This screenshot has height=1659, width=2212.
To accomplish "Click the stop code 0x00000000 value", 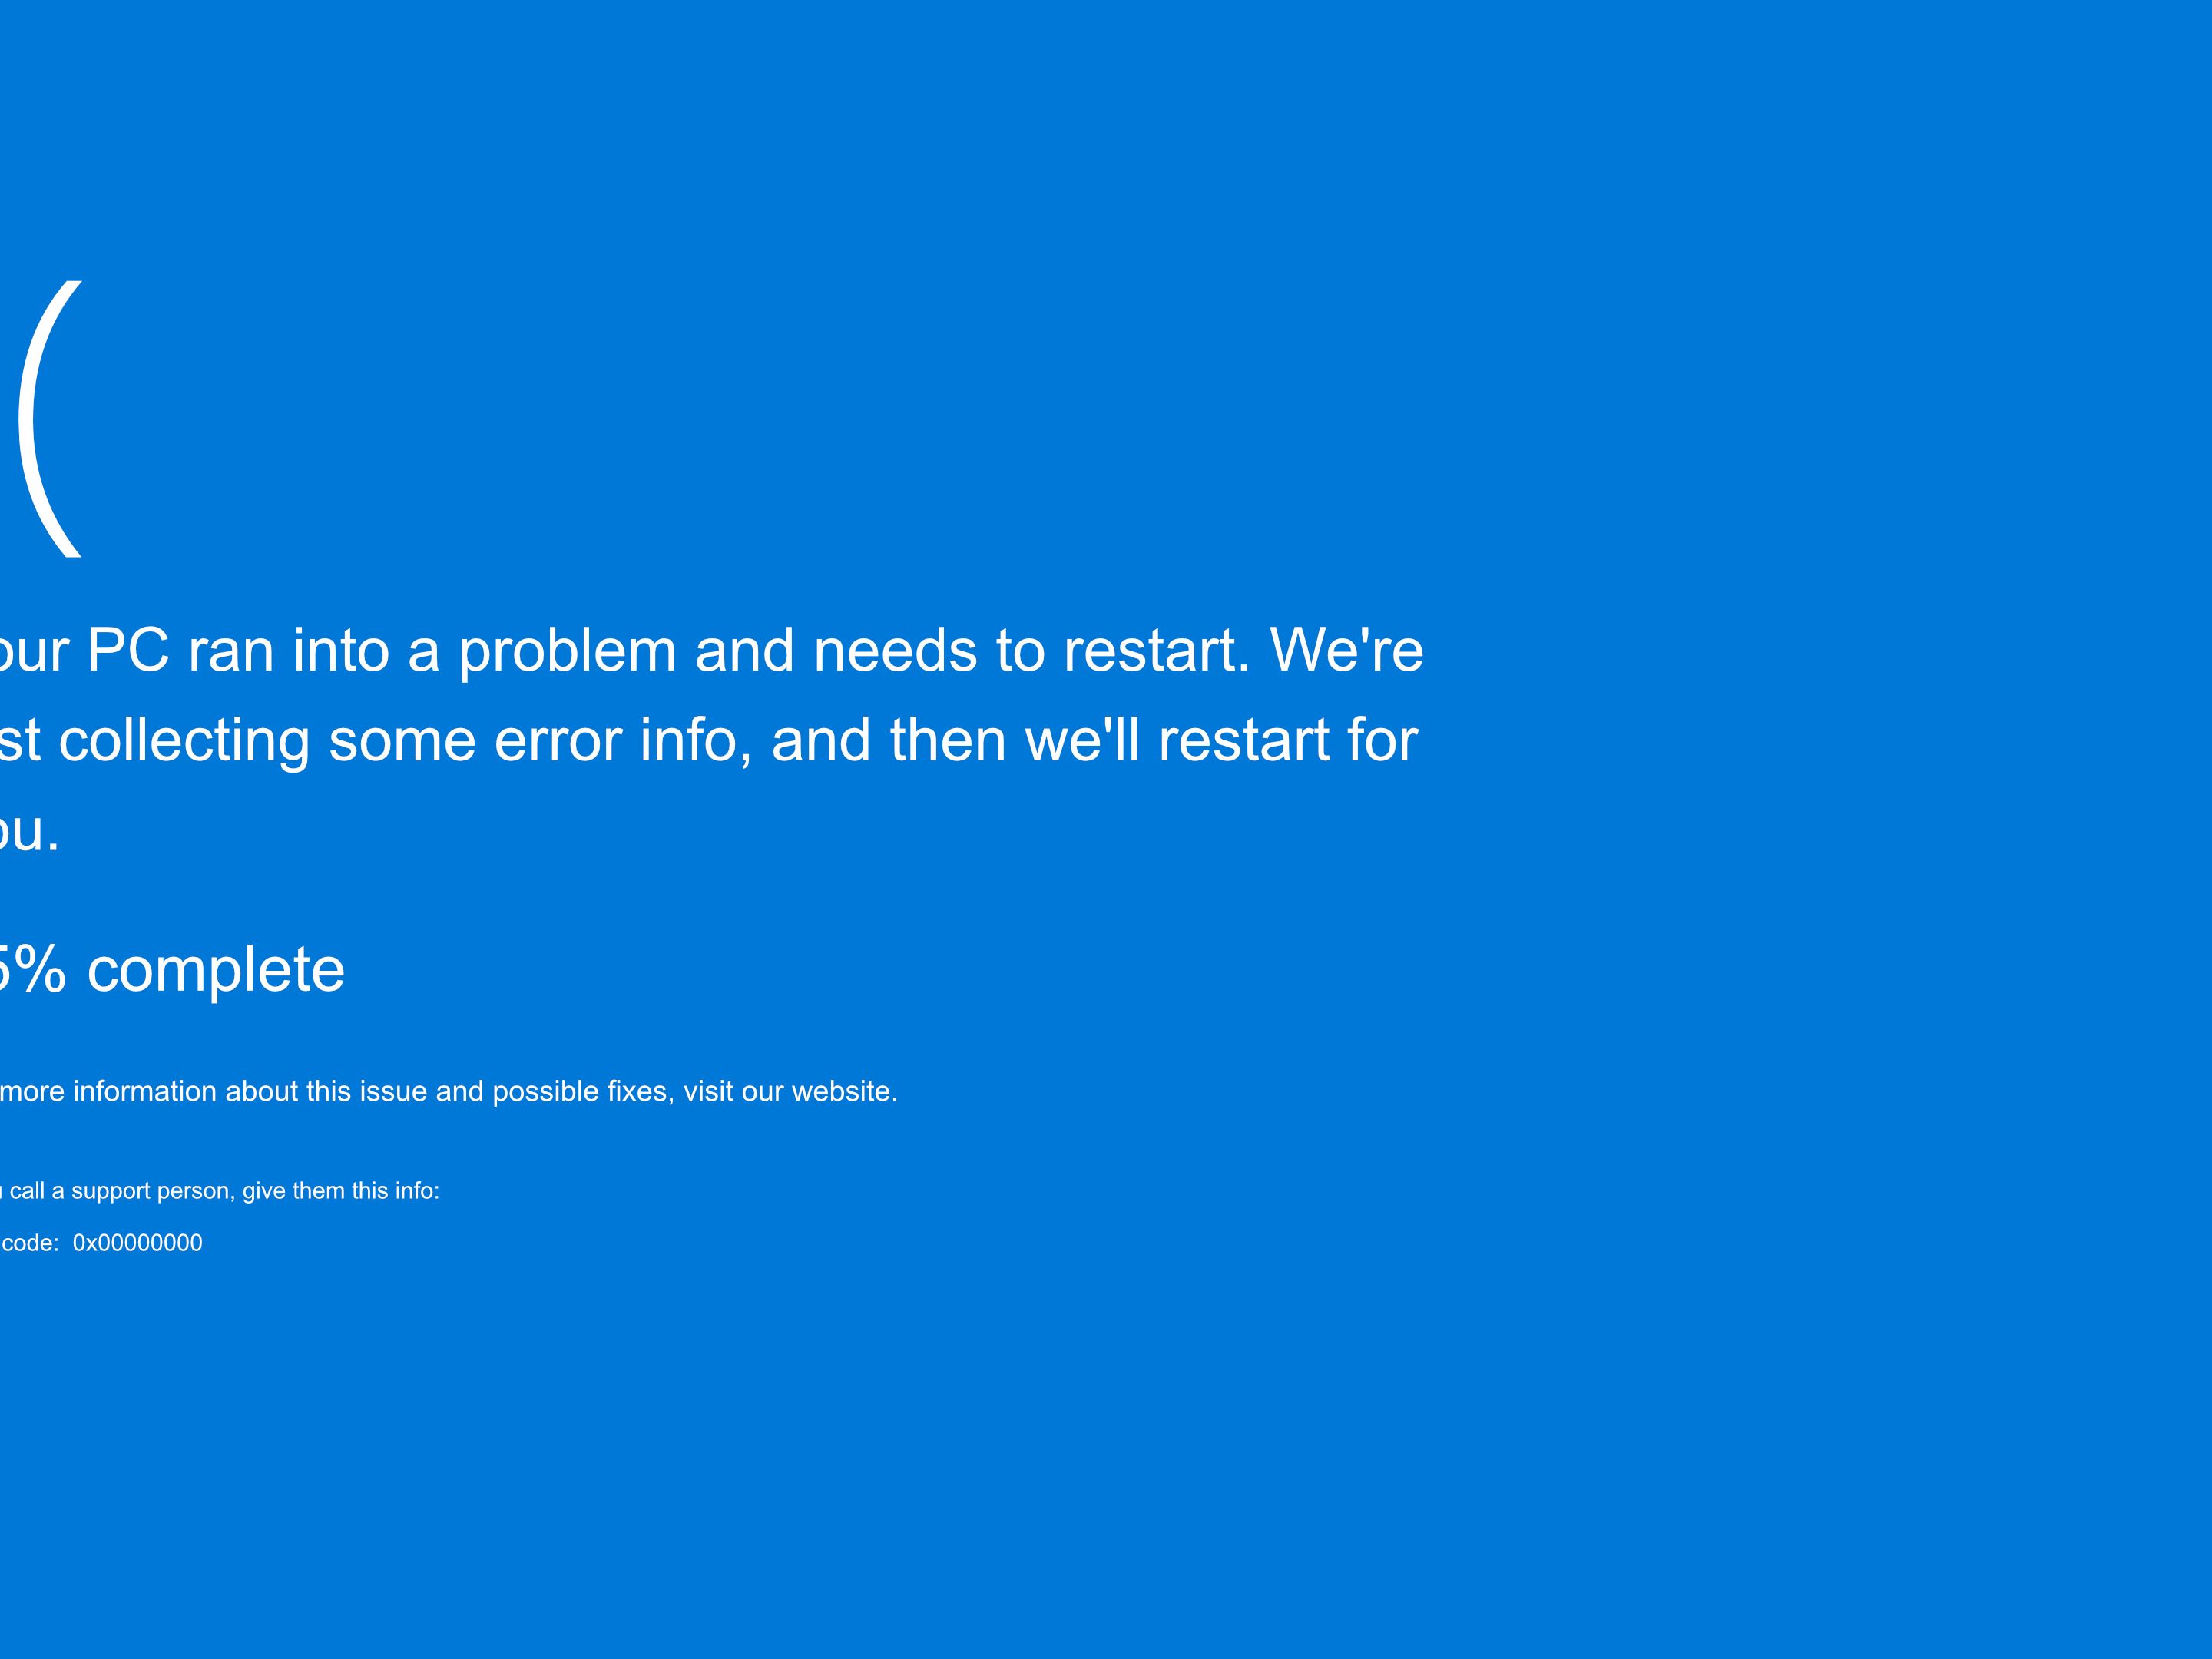I will tap(137, 1243).
